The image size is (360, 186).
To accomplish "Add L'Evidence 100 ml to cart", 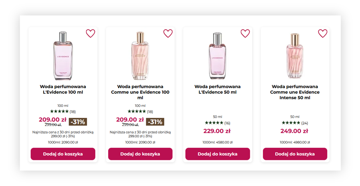I will coord(63,154).
